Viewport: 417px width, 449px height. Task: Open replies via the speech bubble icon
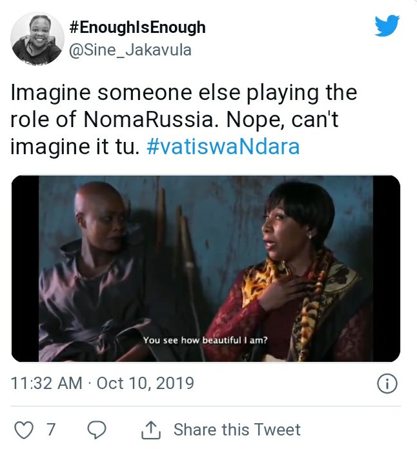point(97,430)
